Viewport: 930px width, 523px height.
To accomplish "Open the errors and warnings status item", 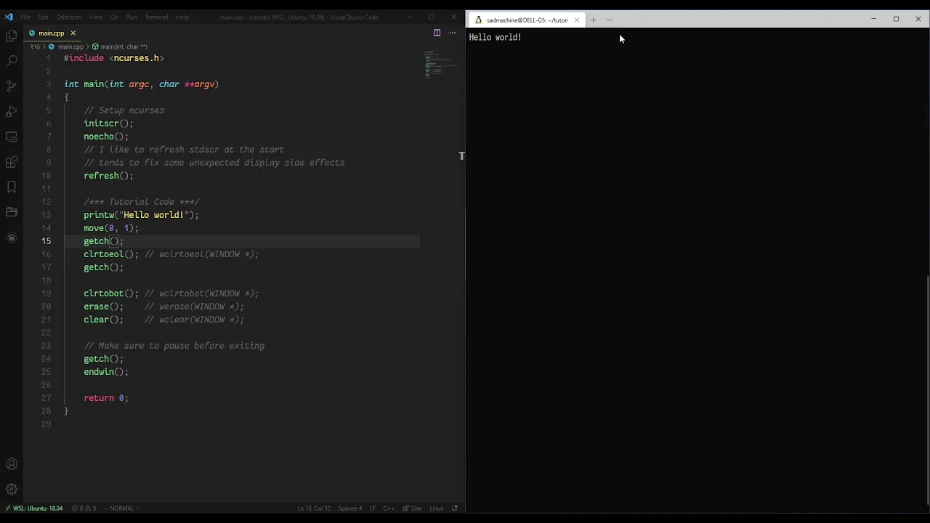I will pos(84,508).
